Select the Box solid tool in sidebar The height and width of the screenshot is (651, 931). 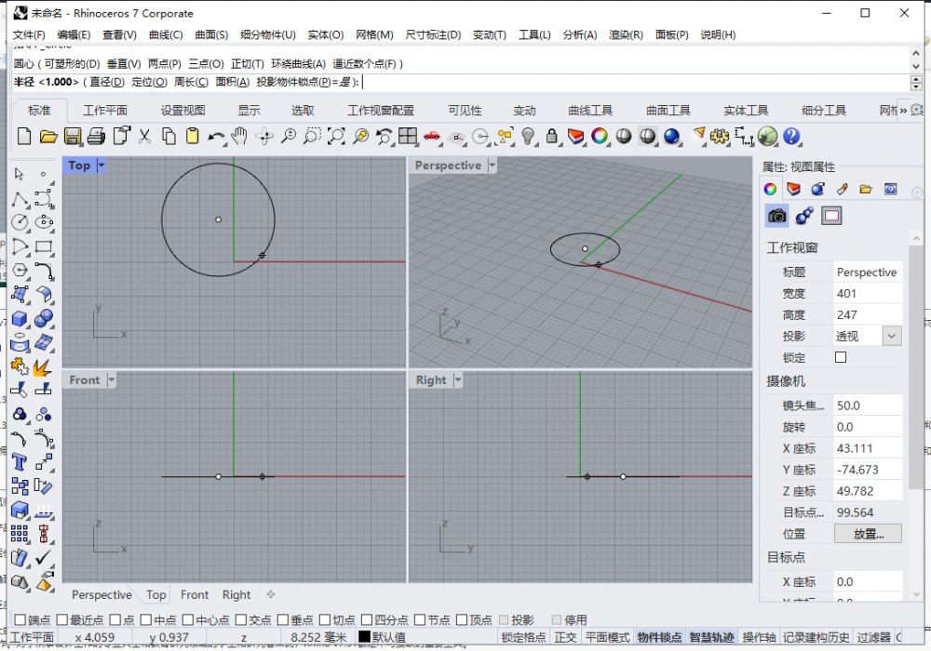point(20,319)
